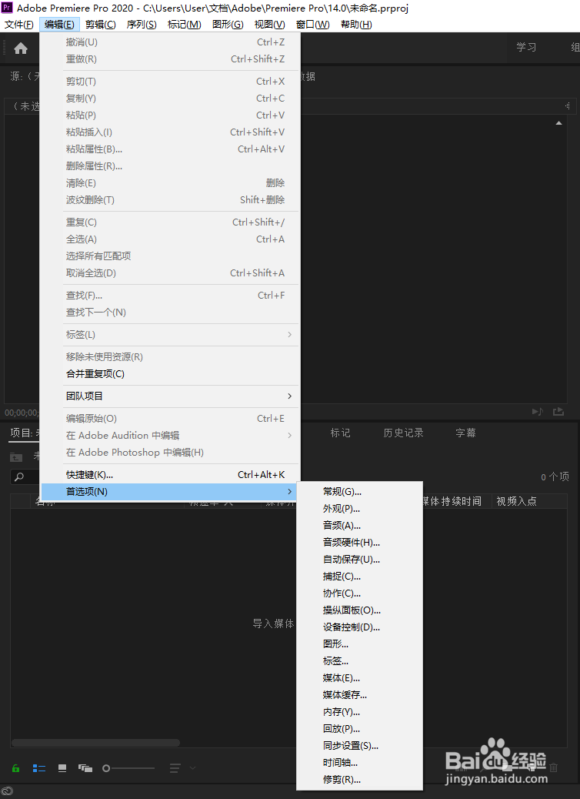Open the 标记(M) menu
This screenshot has height=799, width=580.
(x=184, y=25)
